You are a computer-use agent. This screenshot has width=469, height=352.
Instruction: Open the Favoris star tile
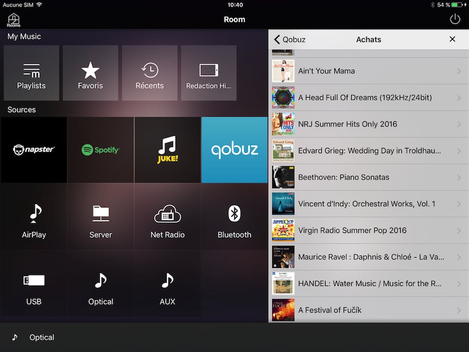(x=91, y=73)
